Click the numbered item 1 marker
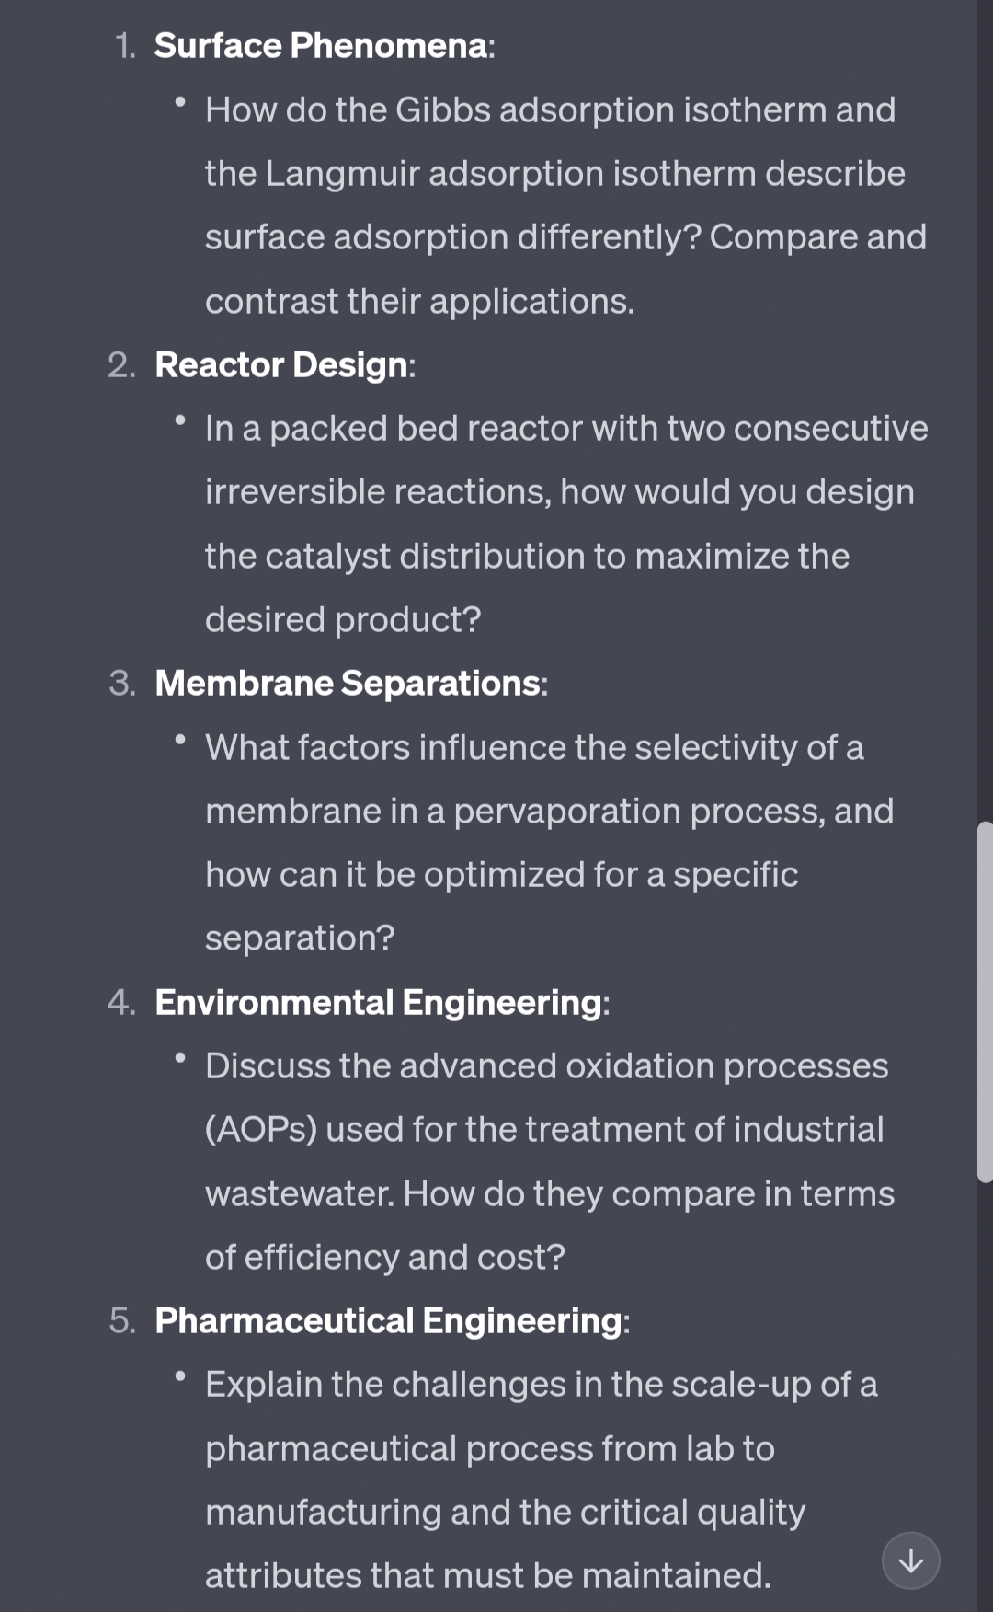The image size is (993, 1612). pyautogui.click(x=123, y=45)
